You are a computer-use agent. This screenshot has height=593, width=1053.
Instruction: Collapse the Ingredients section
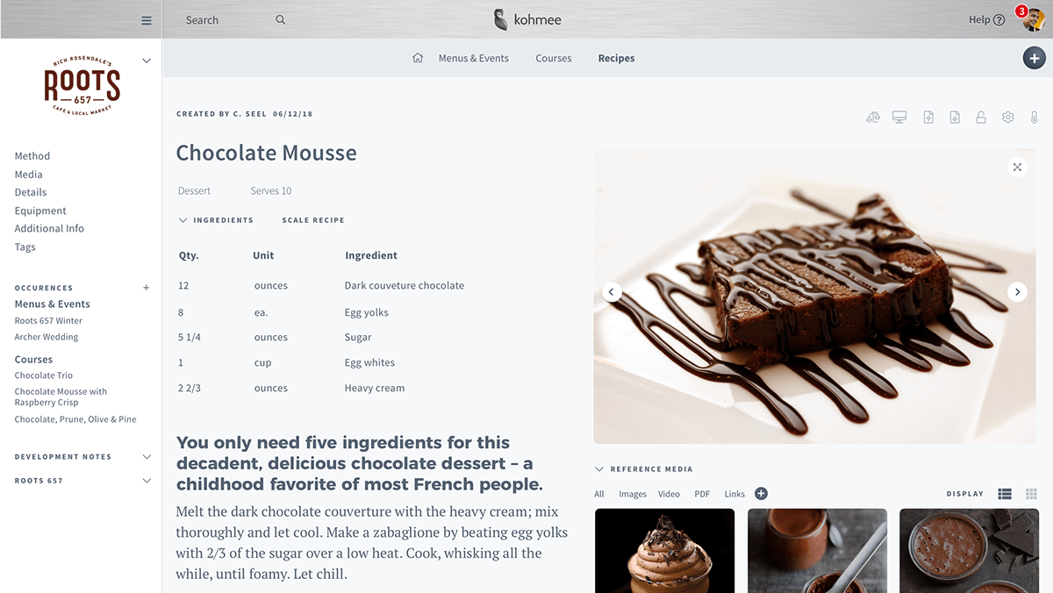(183, 220)
